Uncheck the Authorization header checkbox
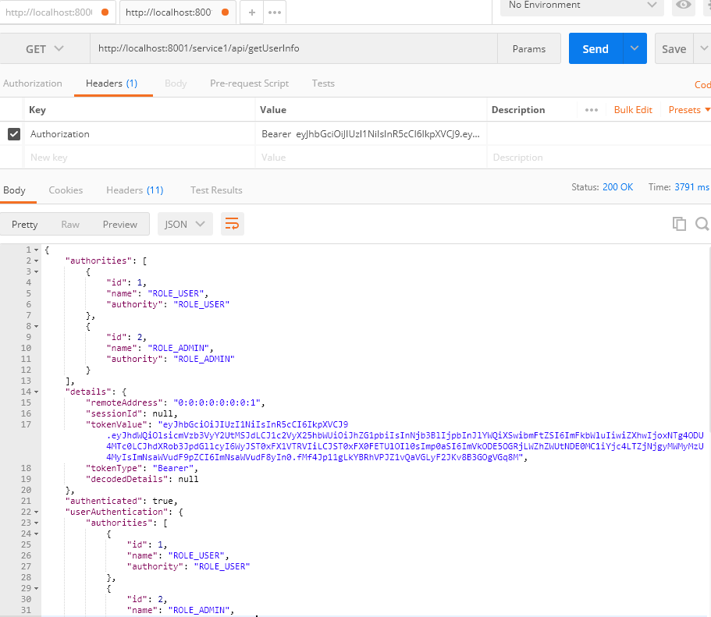This screenshot has width=711, height=617. [x=14, y=133]
